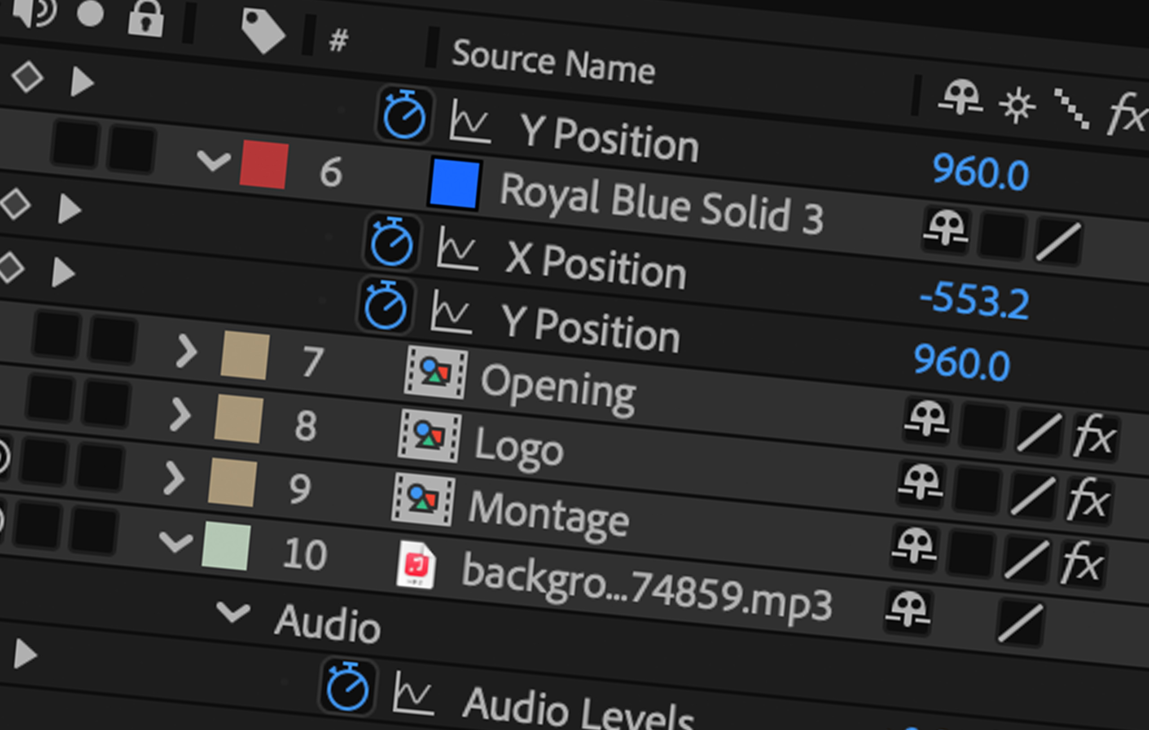The image size is (1149, 730).
Task: Go to next keyframe on X Position row
Action: (x=70, y=209)
